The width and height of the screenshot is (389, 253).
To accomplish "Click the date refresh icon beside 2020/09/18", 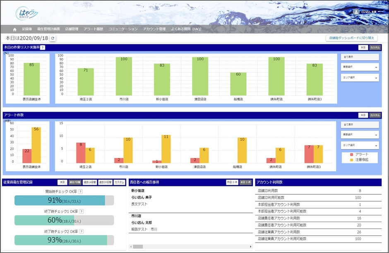I will click(x=53, y=38).
